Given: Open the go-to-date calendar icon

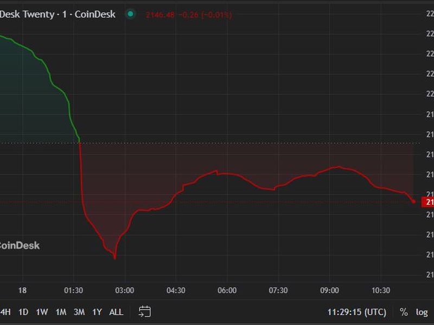Looking at the screenshot, I should [x=144, y=311].
